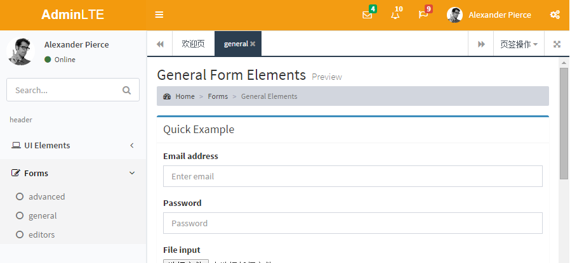Toggle the sidebar with the hamburger icon

[x=159, y=15]
